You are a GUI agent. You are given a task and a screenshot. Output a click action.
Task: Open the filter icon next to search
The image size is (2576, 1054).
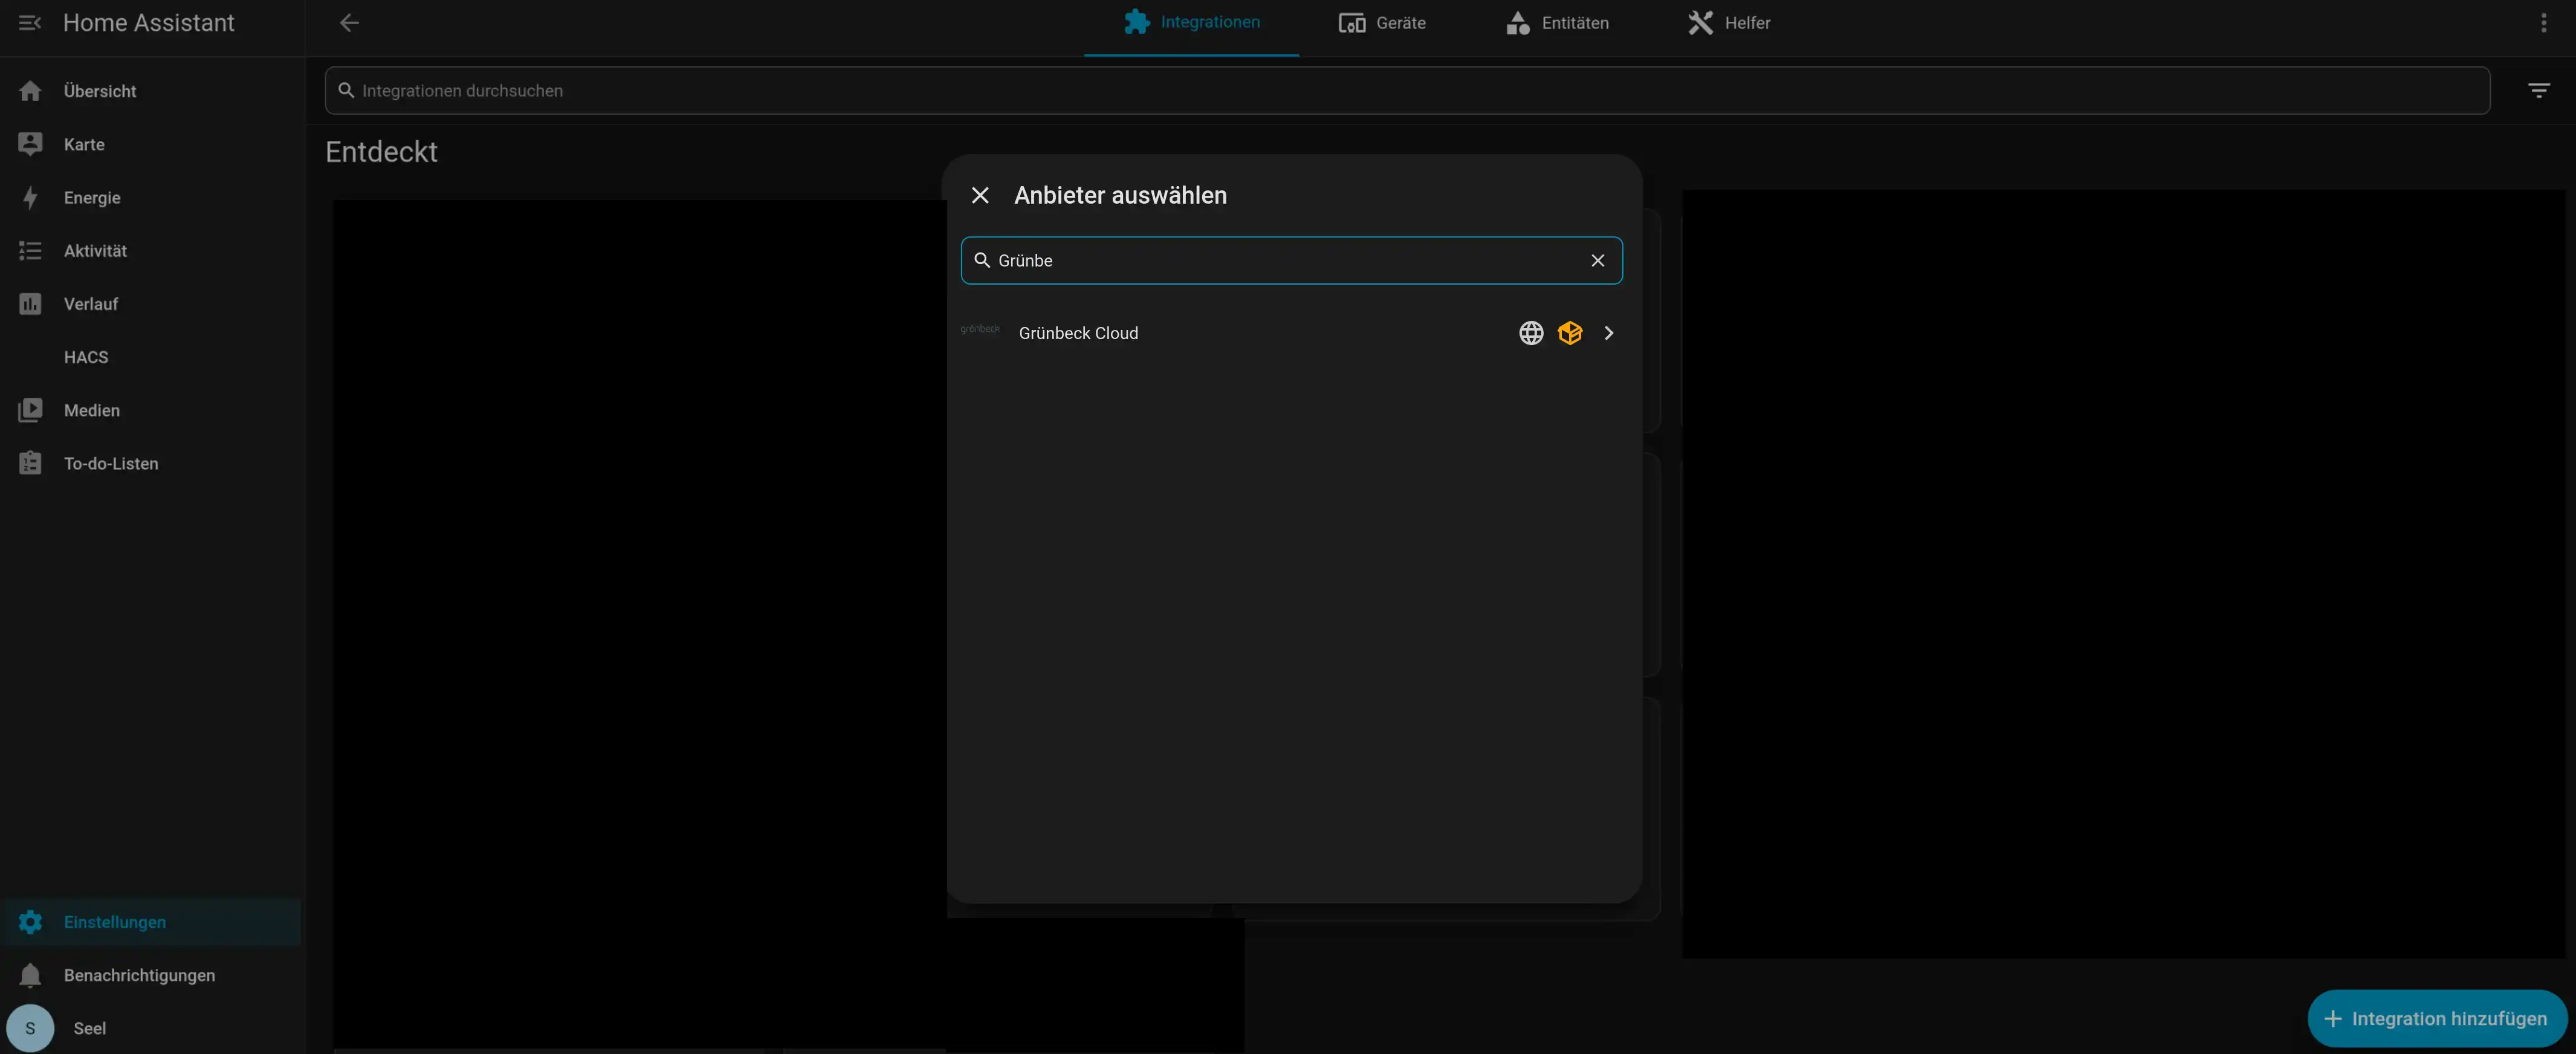pos(2538,90)
